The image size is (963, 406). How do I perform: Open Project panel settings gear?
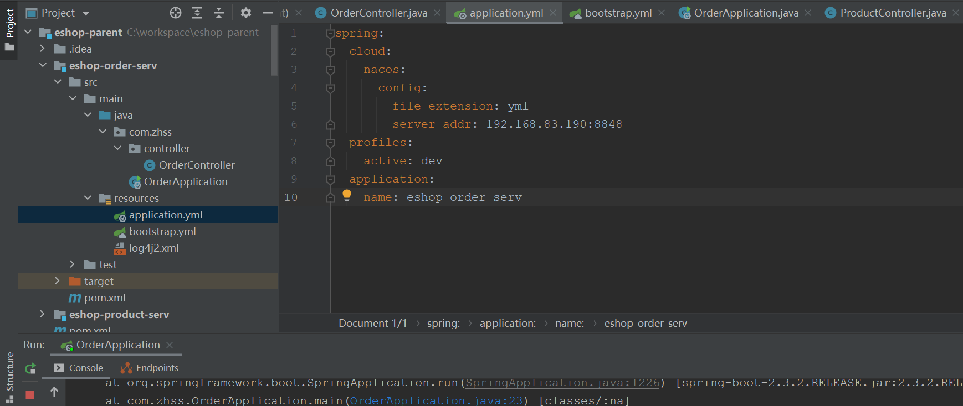coord(246,13)
